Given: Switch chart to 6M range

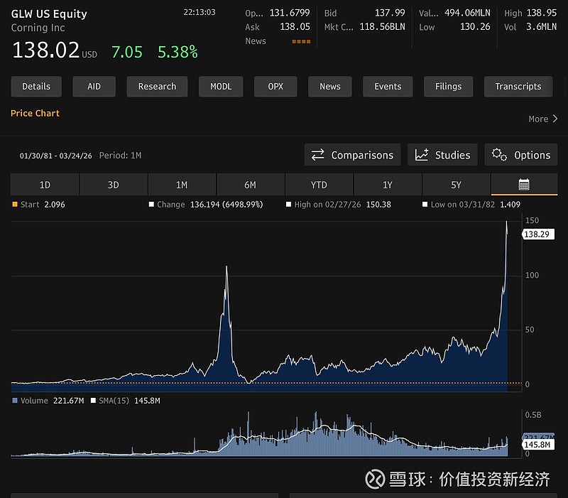Looking at the screenshot, I should [x=250, y=185].
